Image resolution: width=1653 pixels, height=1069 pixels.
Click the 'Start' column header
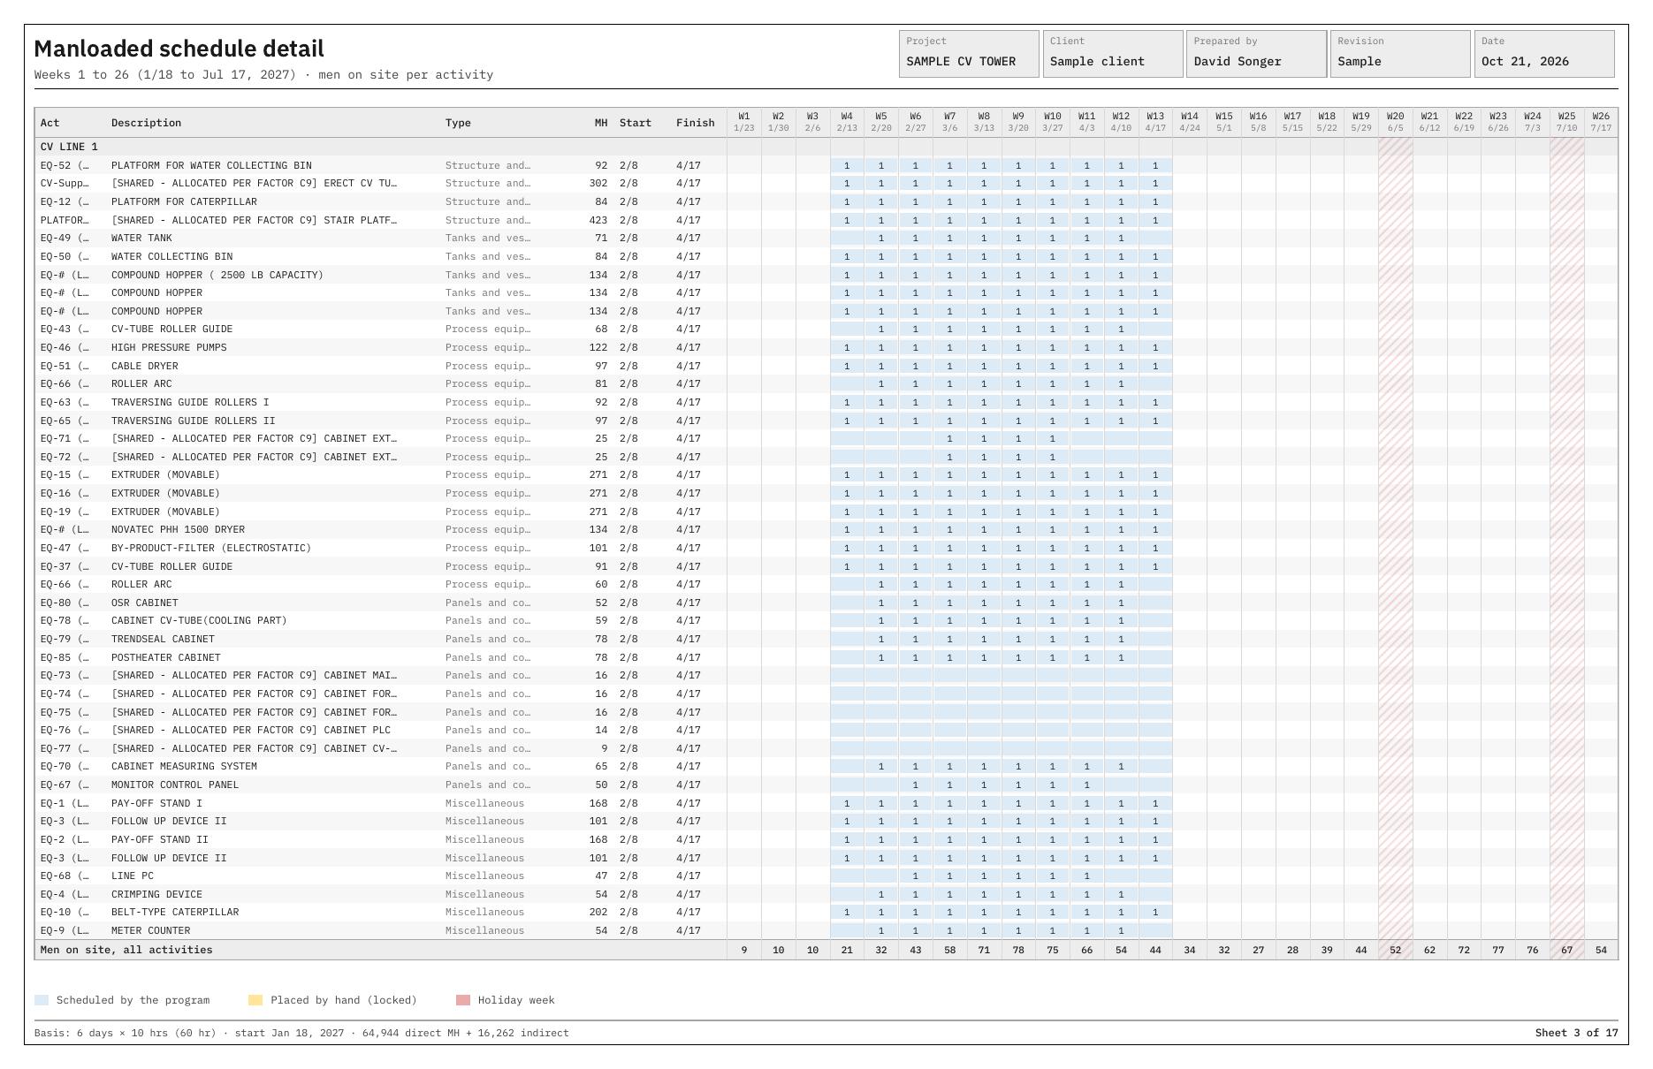[x=636, y=123]
